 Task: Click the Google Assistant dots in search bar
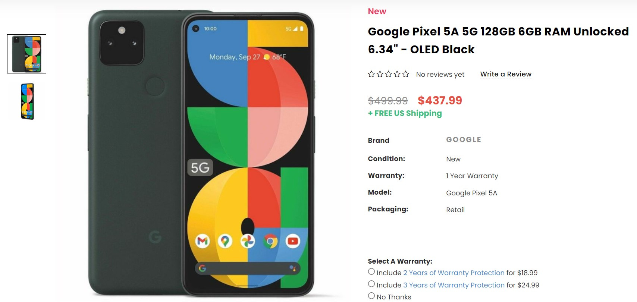click(x=293, y=268)
